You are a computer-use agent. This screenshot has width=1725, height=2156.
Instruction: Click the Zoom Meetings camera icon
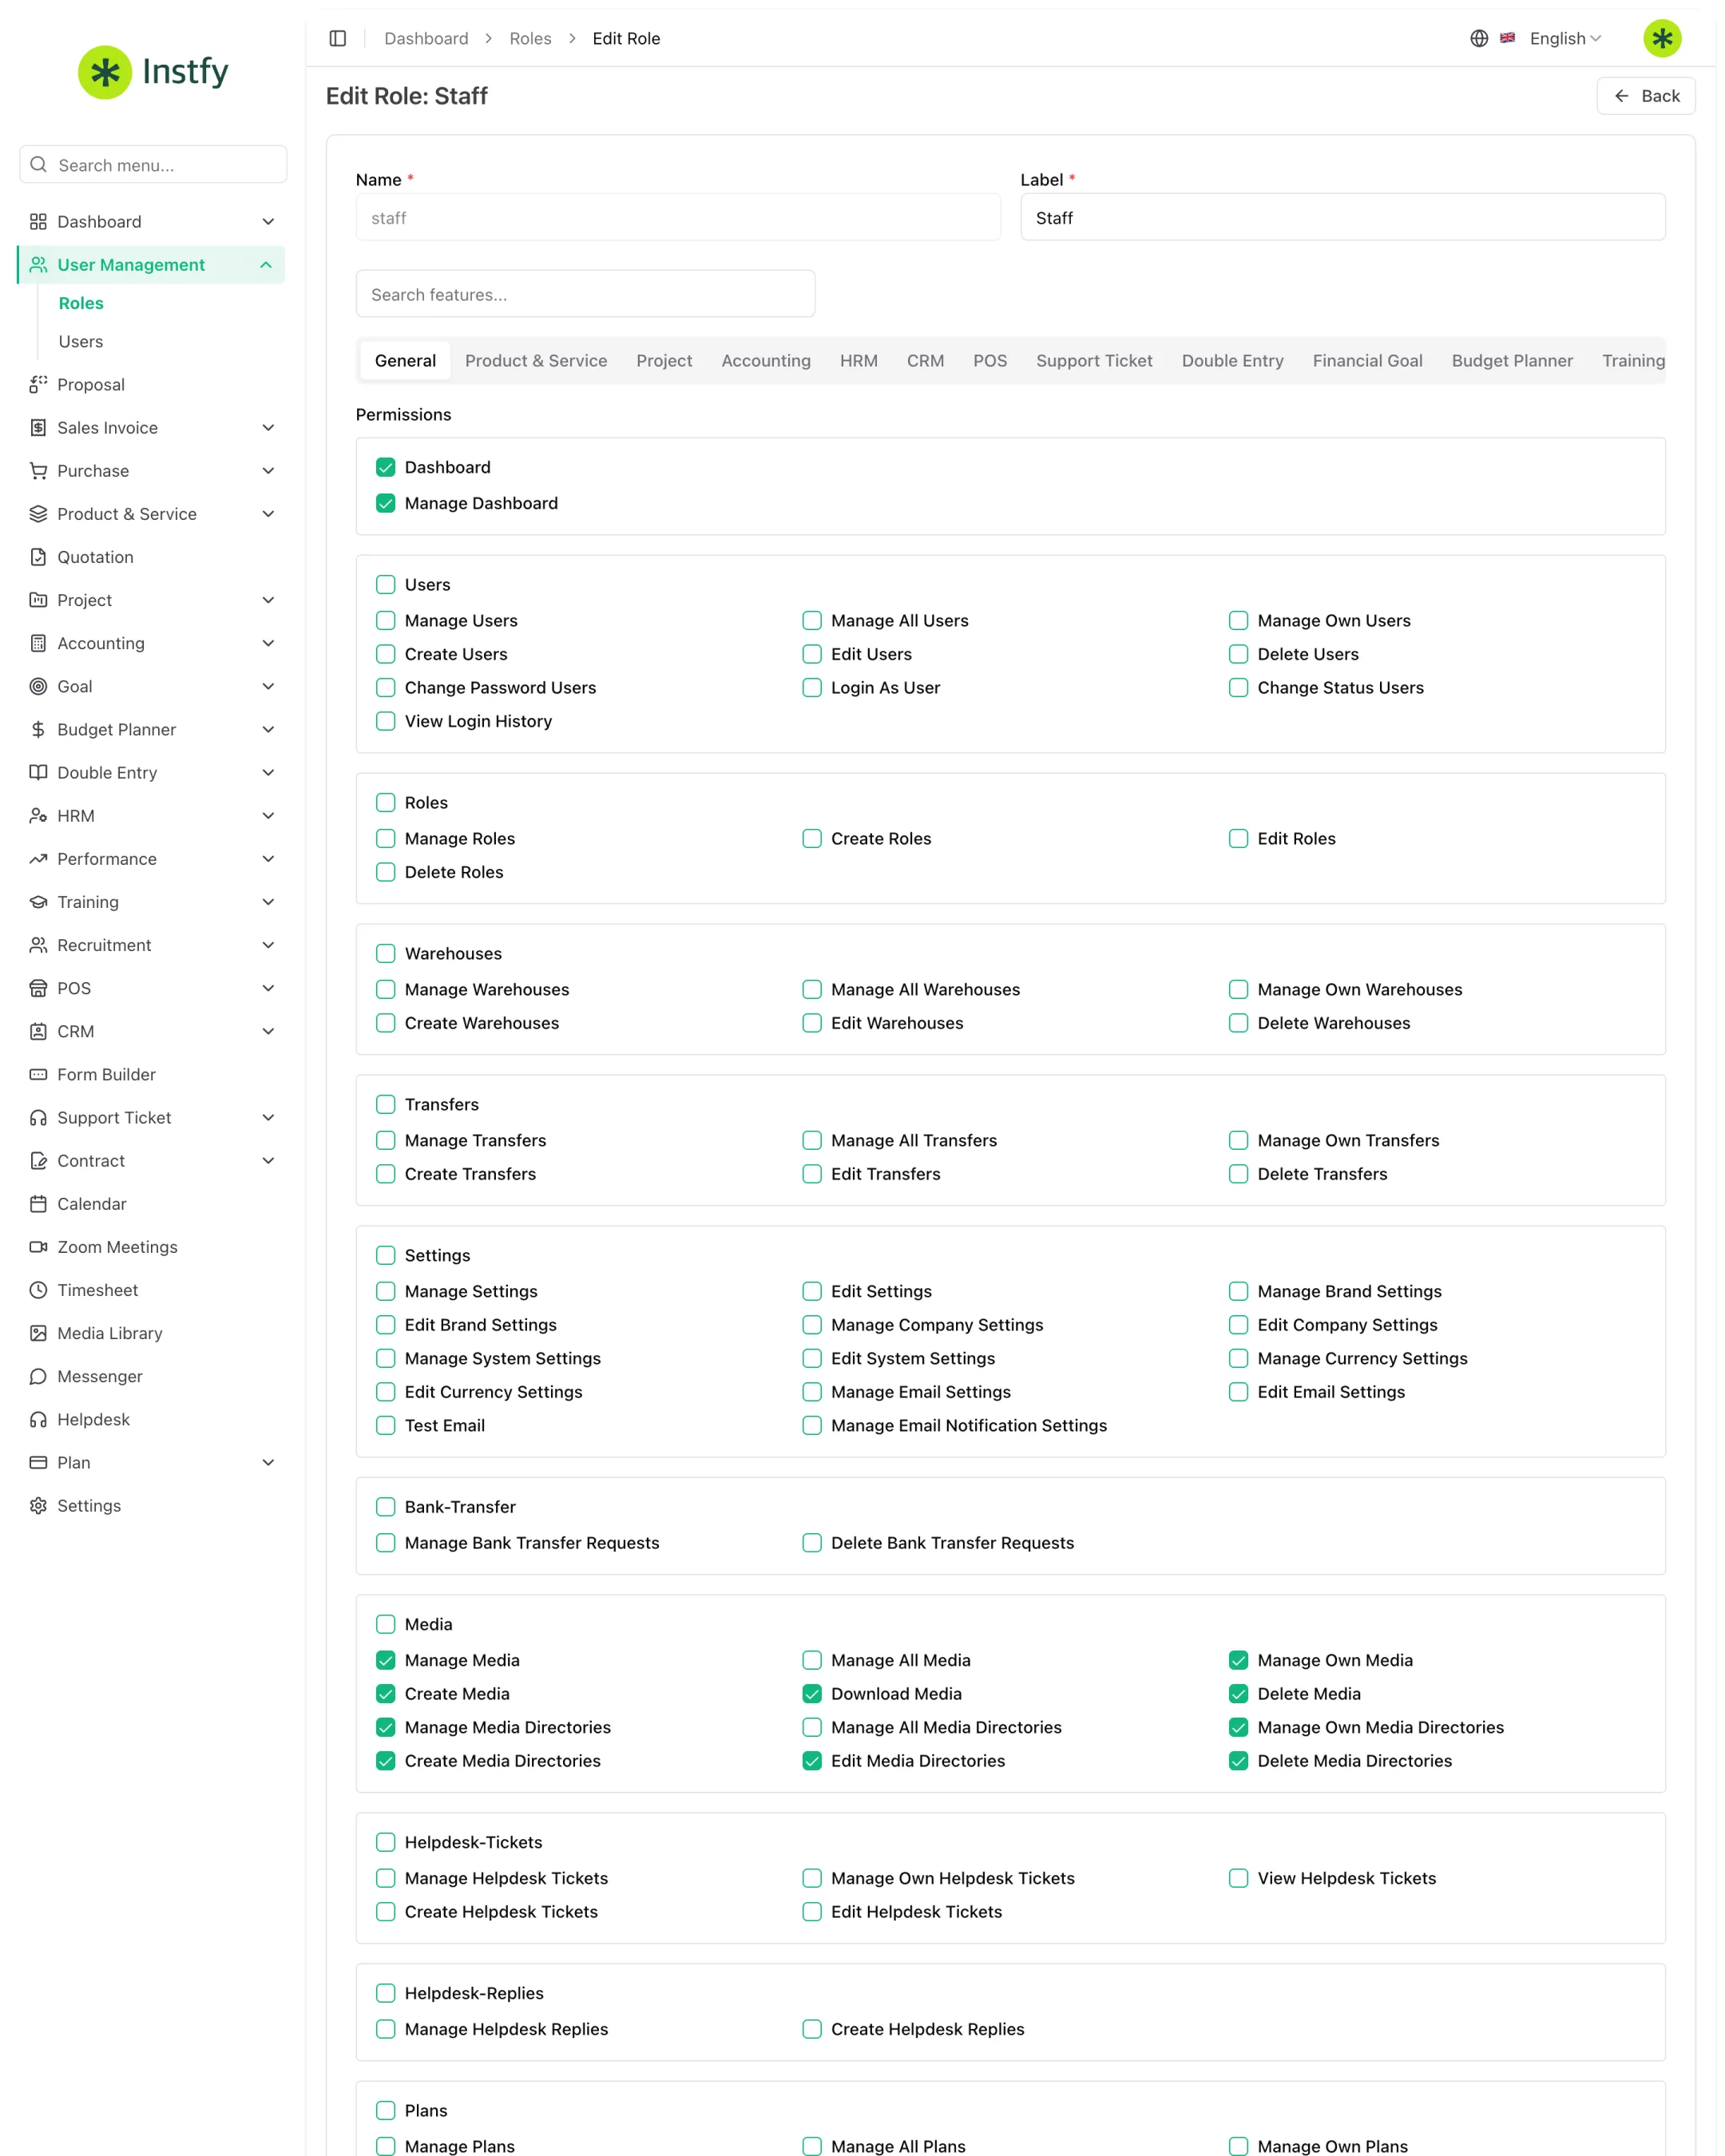pyautogui.click(x=38, y=1247)
